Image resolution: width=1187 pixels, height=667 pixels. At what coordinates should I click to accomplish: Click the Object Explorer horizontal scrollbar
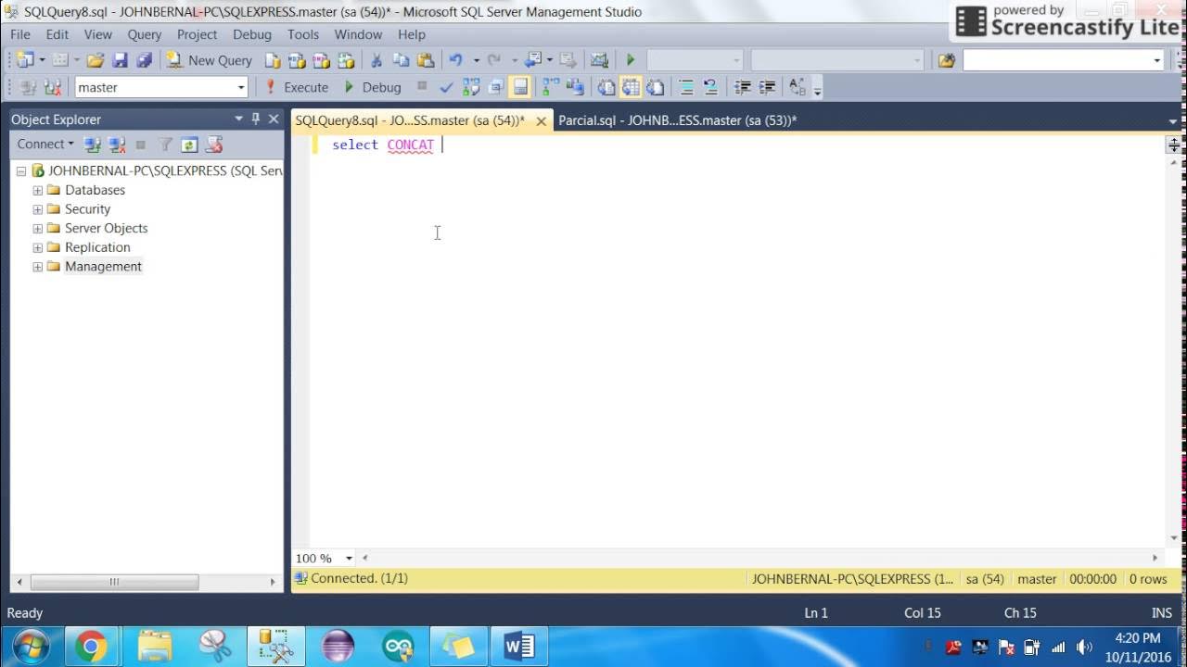(x=114, y=582)
